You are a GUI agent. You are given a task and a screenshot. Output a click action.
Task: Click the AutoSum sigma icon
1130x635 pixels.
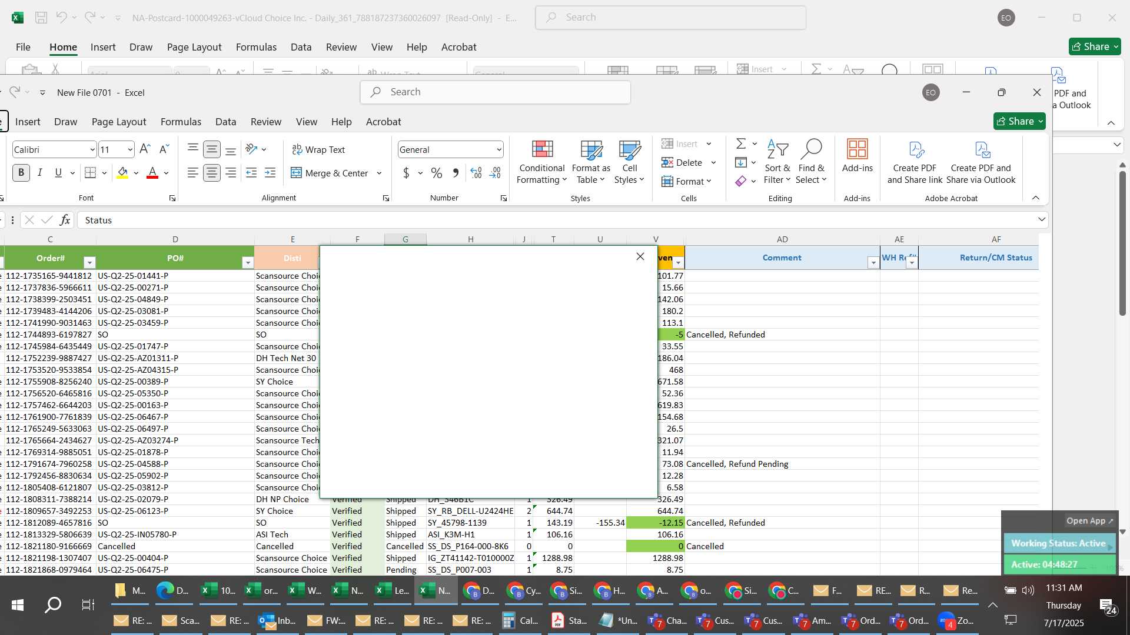741,143
